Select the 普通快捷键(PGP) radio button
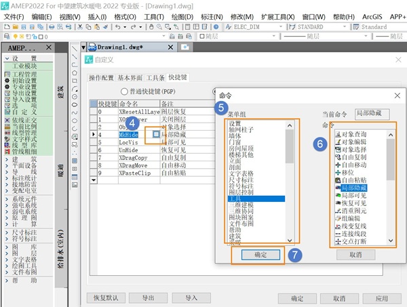 [x=124, y=91]
